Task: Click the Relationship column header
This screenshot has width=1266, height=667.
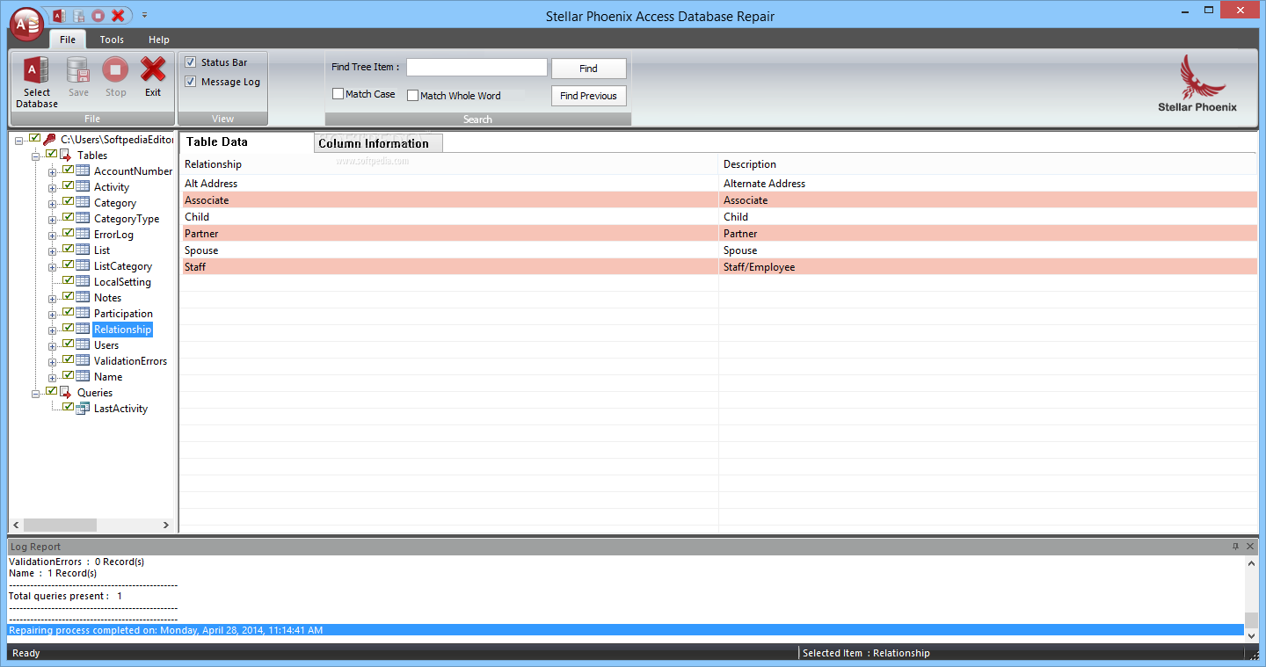Action: (449, 164)
